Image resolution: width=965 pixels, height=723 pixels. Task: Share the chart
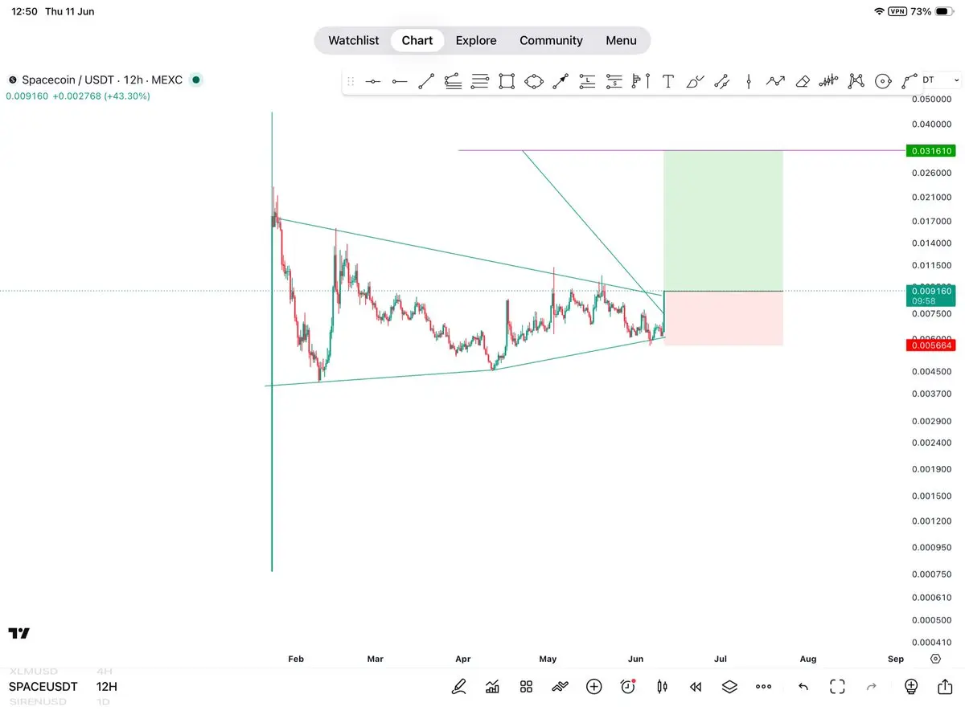click(945, 687)
